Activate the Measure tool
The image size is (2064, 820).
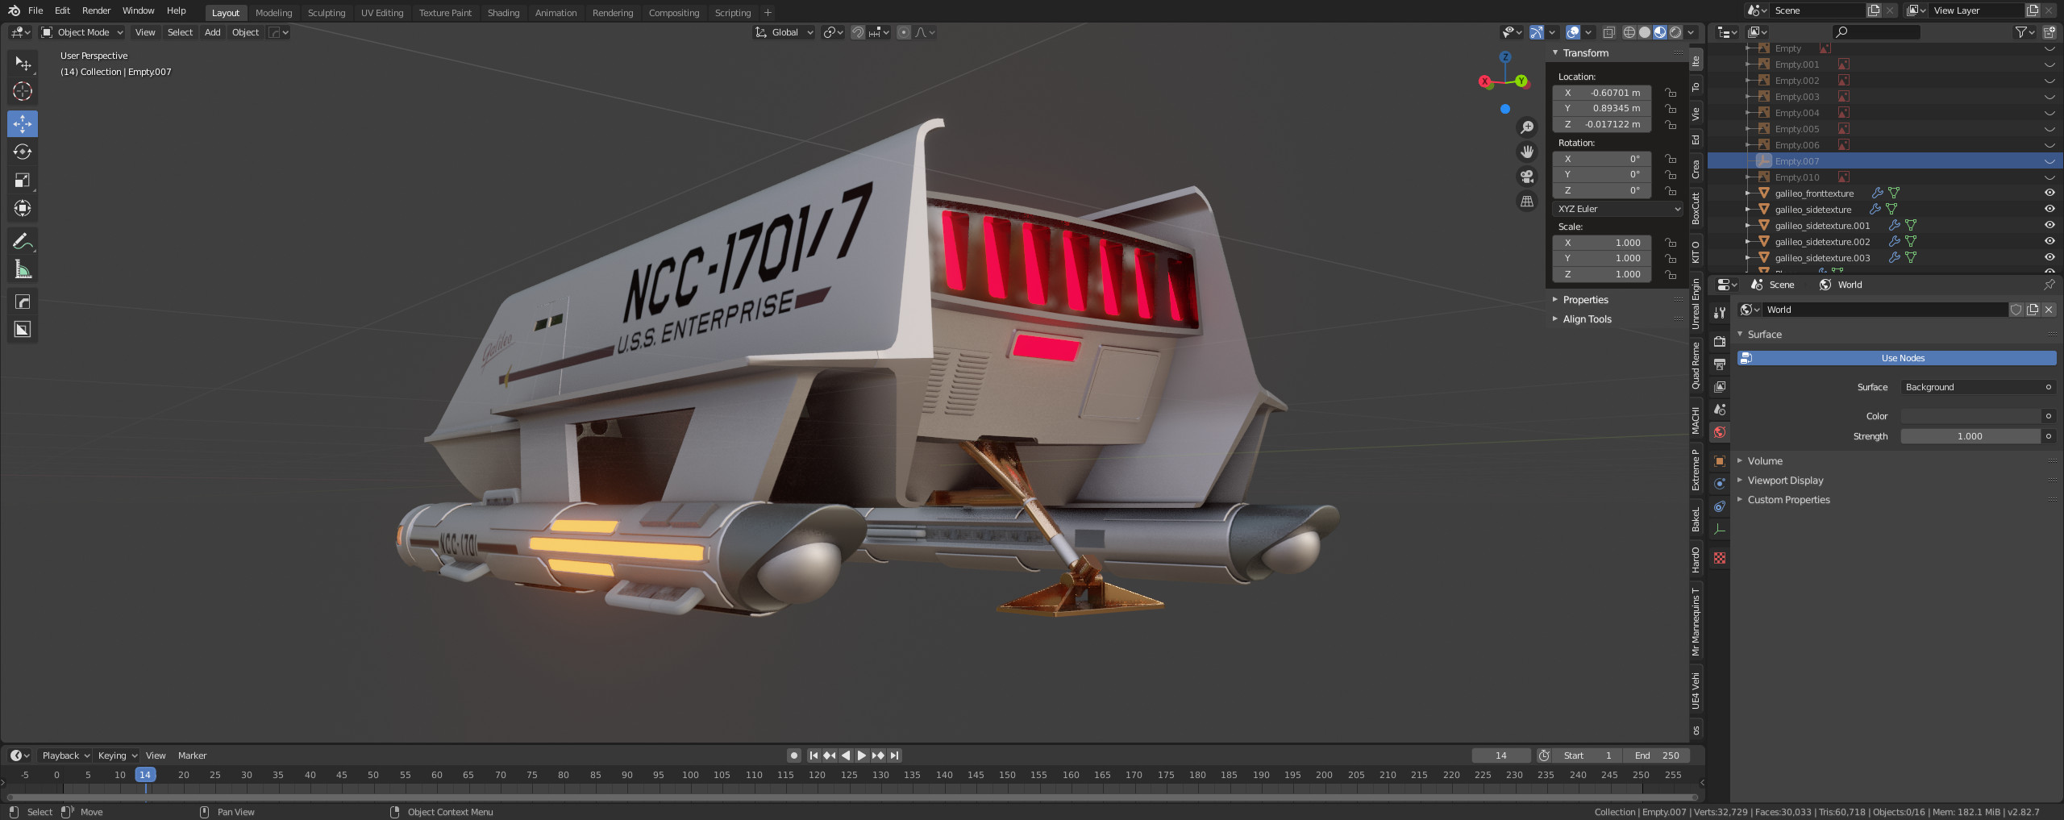23,268
